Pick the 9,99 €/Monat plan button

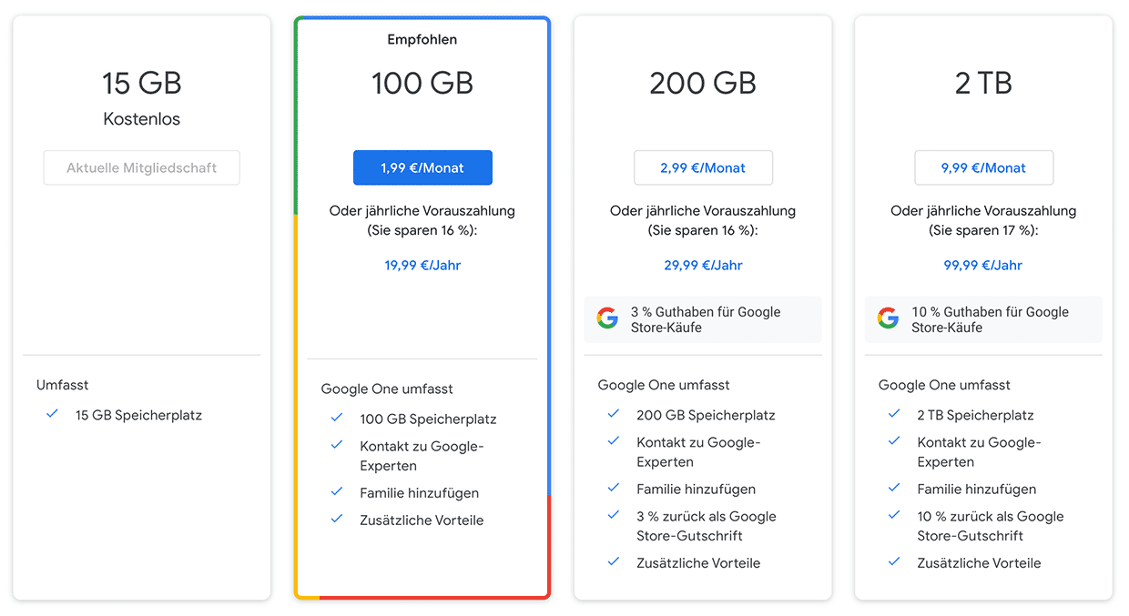click(983, 167)
